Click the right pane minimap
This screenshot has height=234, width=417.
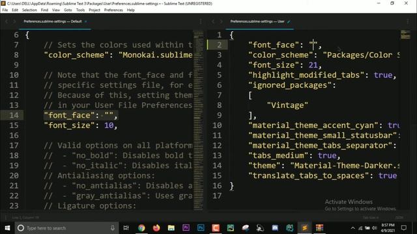tap(405, 34)
